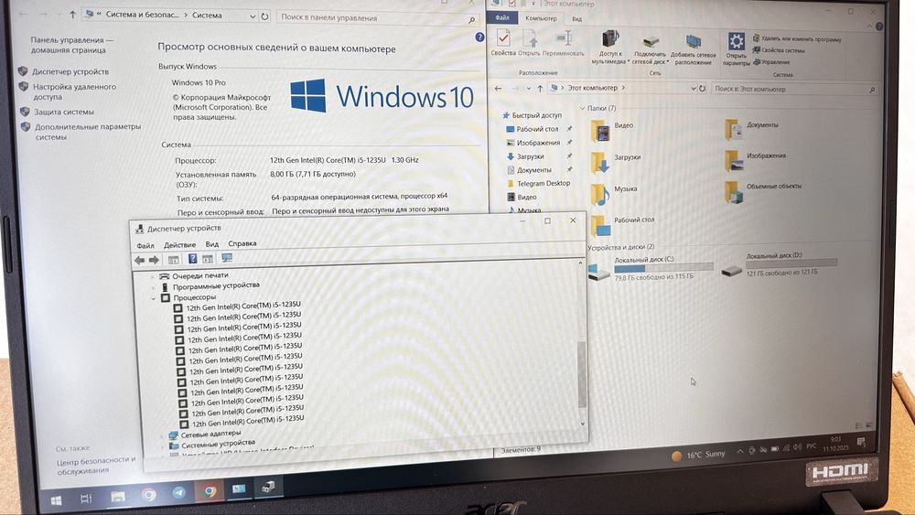
Task: Open notification center in system tray
Action: 861,443
